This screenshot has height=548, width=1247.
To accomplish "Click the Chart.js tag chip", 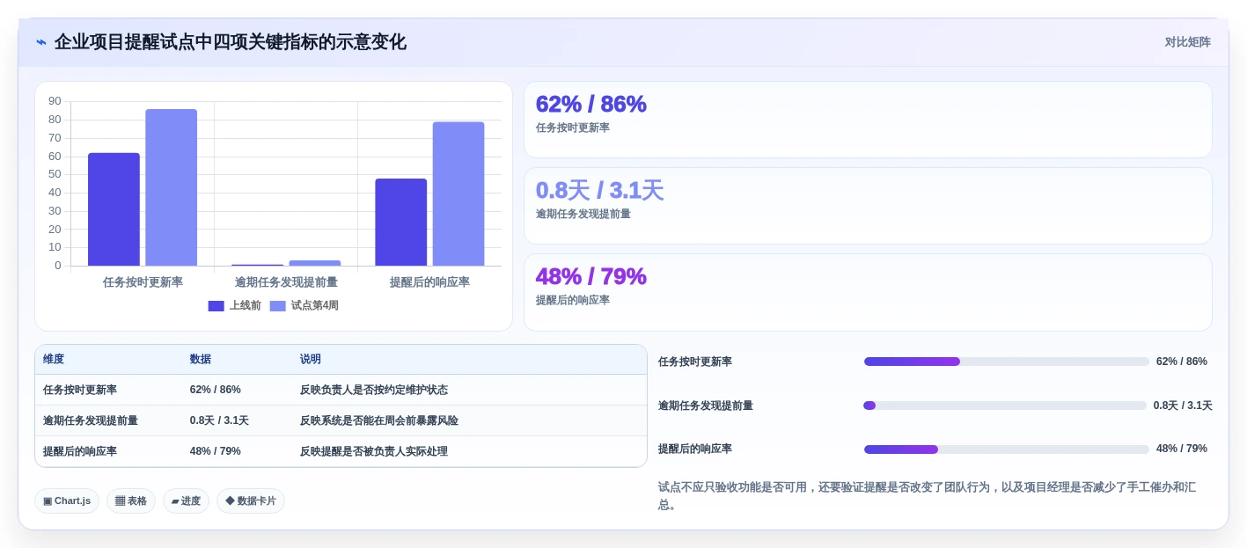I will pos(67,501).
